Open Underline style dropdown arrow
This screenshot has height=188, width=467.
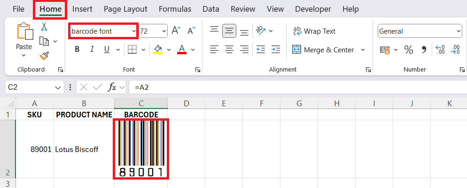click(118, 50)
